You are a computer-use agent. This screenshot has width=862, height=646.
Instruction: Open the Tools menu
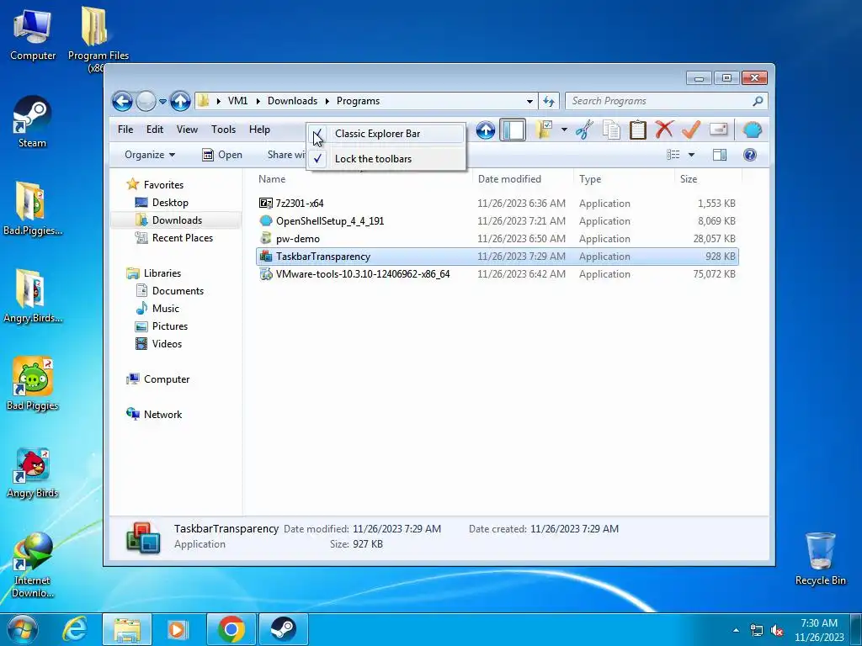pos(223,130)
